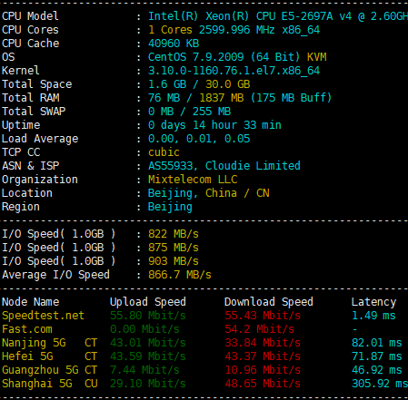The height and width of the screenshot is (400, 408).
Task: Select the Nanjing latency 82.01 ms
Action: coord(377,343)
